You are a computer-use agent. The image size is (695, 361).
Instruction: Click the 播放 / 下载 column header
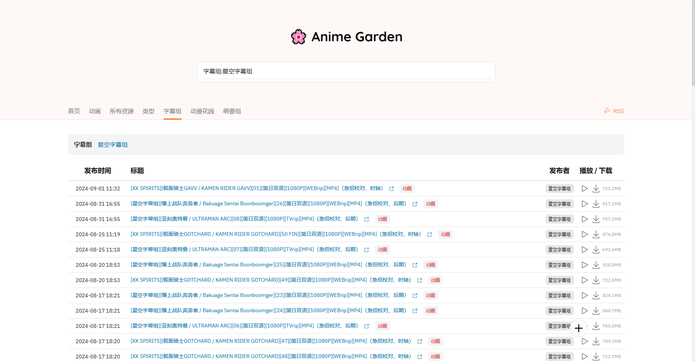(596, 171)
